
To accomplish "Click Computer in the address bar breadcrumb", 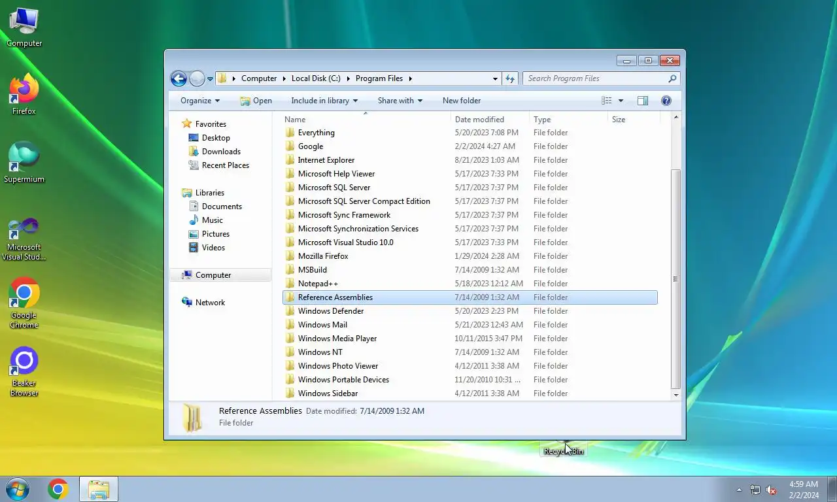I will click(x=259, y=78).
